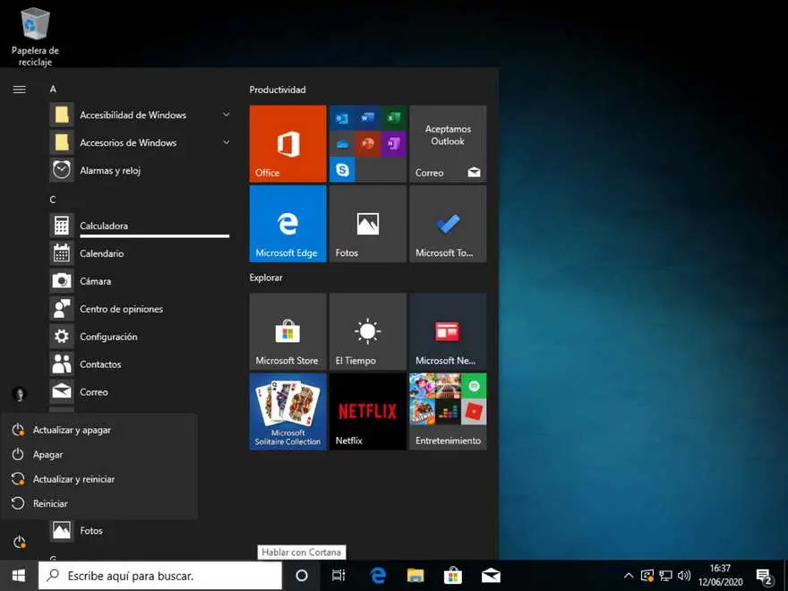Image resolution: width=788 pixels, height=591 pixels.
Task: Launch Calculadora from app list
Action: [141, 226]
